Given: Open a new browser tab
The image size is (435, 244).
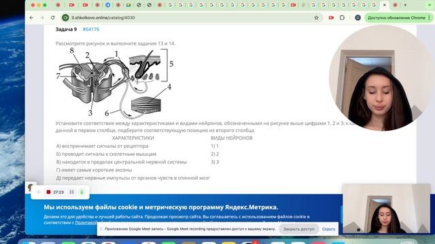Looking at the screenshot, I should tap(405, 5).
